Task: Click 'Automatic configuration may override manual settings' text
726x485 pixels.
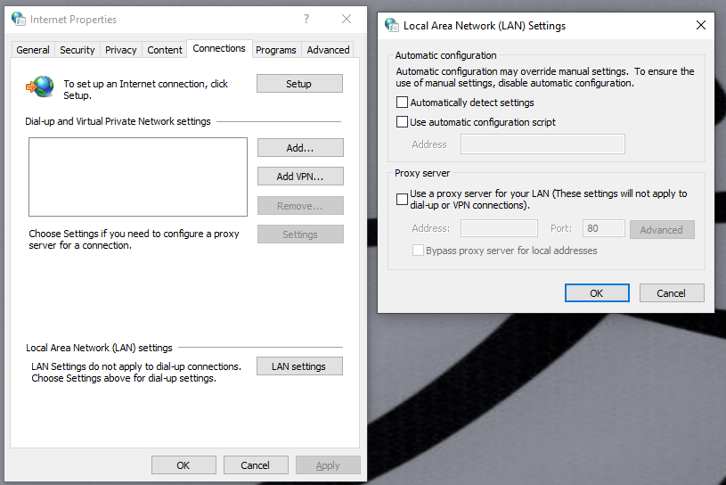Action: (x=545, y=77)
